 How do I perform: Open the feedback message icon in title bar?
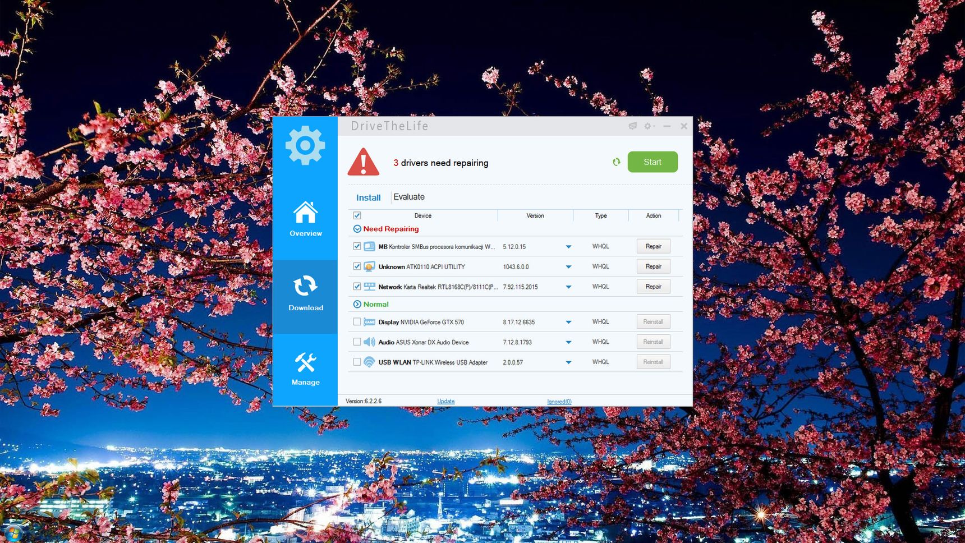[x=632, y=126]
